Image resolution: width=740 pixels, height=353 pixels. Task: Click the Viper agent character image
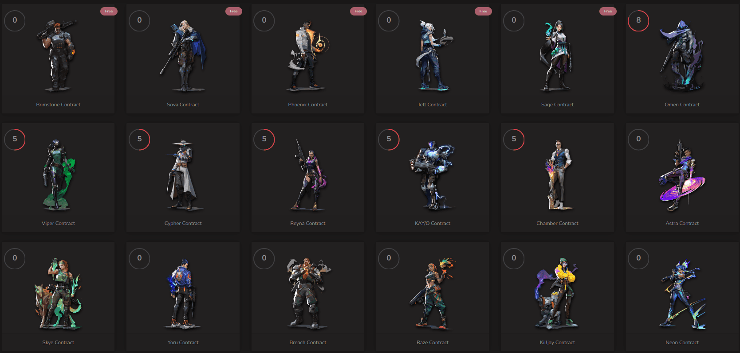click(58, 175)
